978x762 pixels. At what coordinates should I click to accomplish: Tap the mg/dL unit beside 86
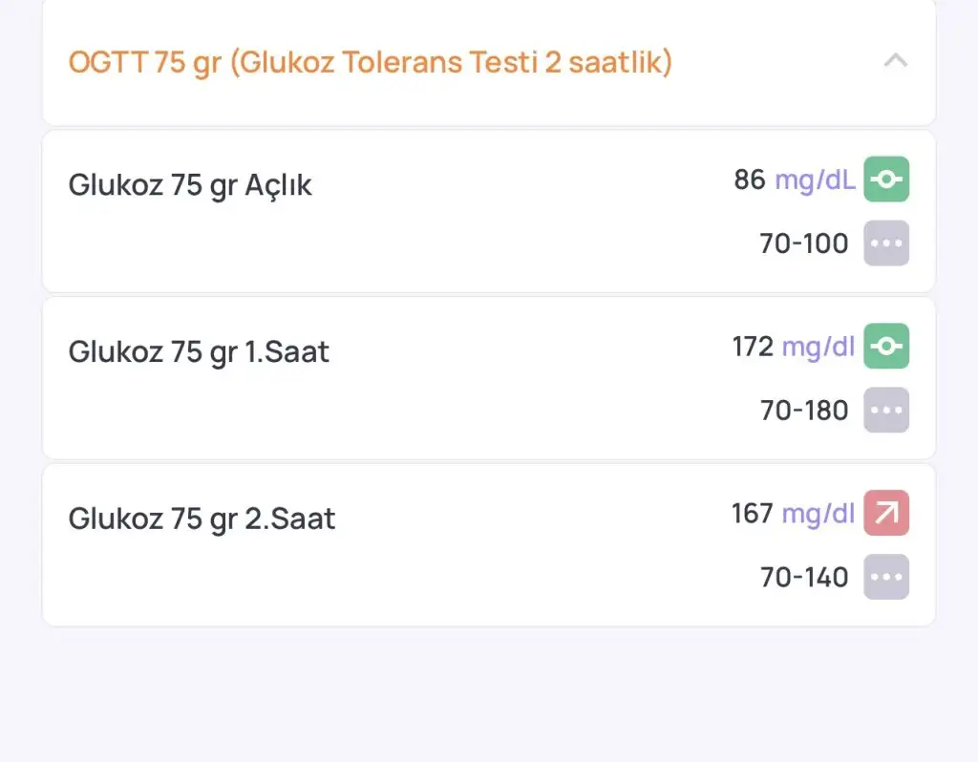(815, 180)
